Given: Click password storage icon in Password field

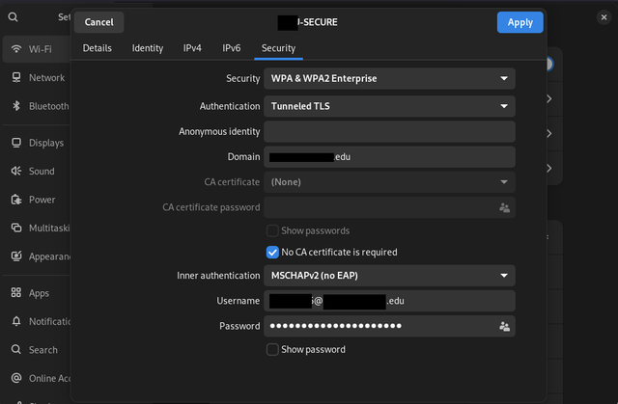Looking at the screenshot, I should [504, 326].
